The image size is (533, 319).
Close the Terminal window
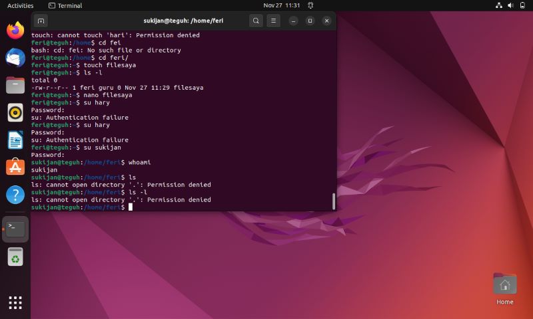pos(326,21)
